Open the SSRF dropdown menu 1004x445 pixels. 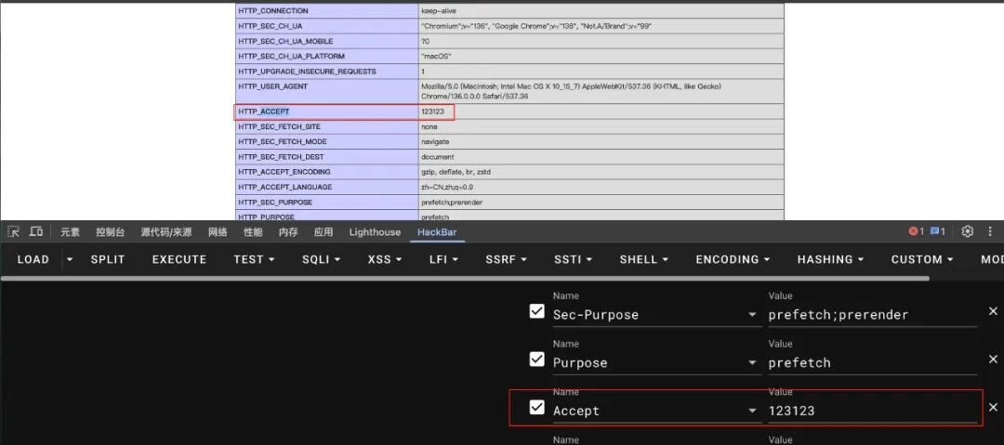[x=506, y=259]
